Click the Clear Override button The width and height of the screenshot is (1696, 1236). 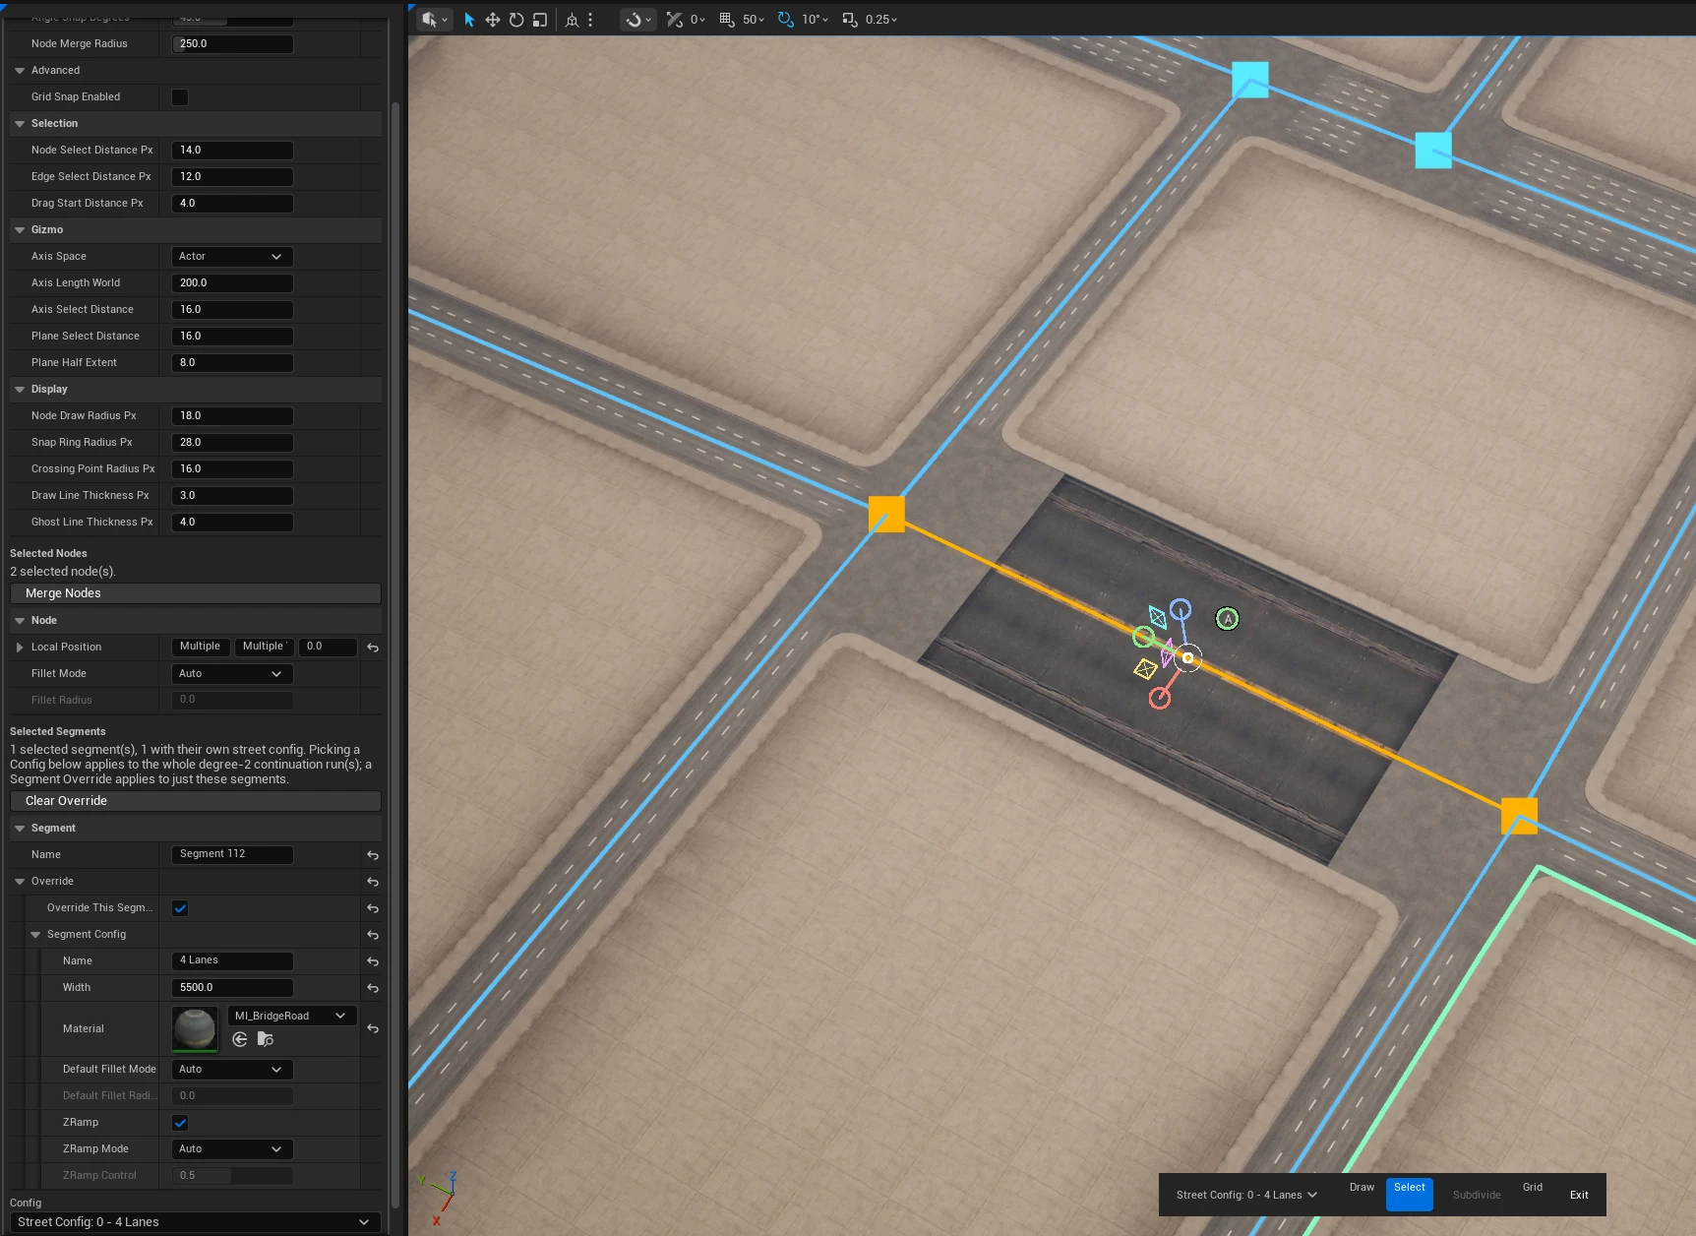point(195,801)
